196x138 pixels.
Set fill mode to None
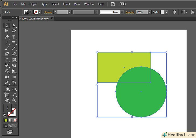(x=15, y=120)
